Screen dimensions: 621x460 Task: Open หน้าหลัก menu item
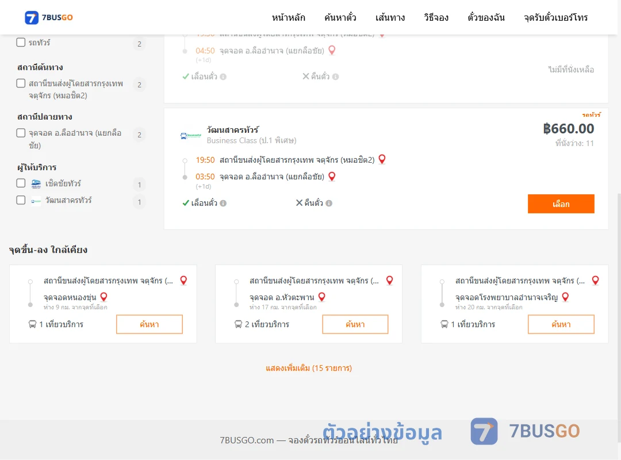288,18
